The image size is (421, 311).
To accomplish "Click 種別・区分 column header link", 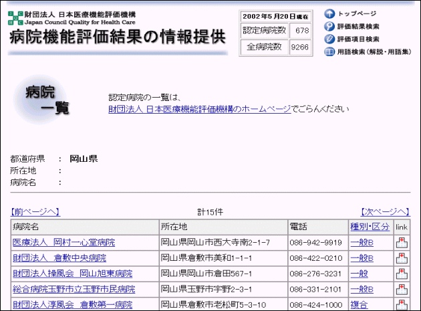I will 370,227.
